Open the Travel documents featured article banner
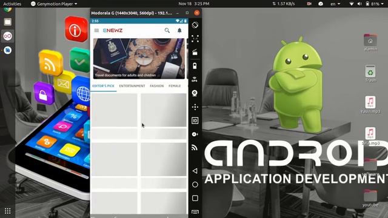The image size is (388, 218). tap(139, 59)
